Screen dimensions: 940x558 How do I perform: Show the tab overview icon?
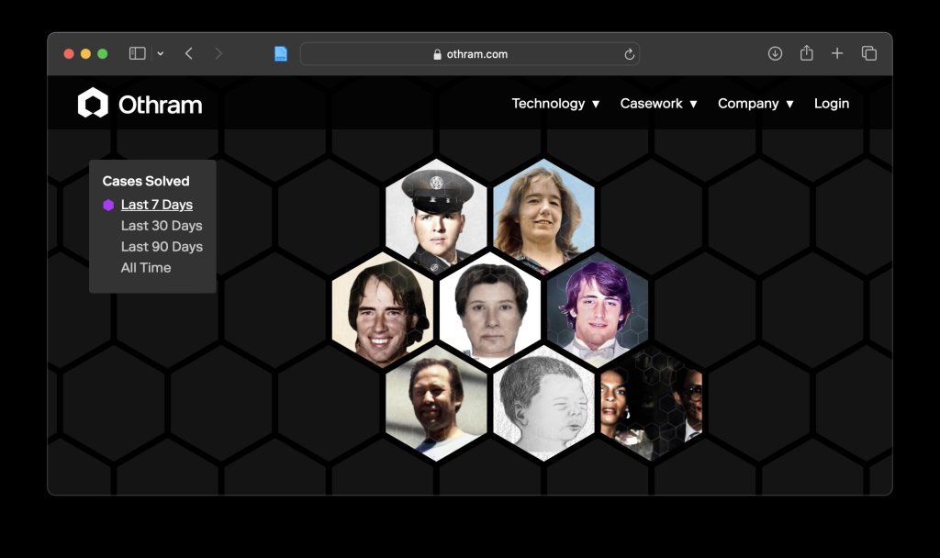point(868,53)
